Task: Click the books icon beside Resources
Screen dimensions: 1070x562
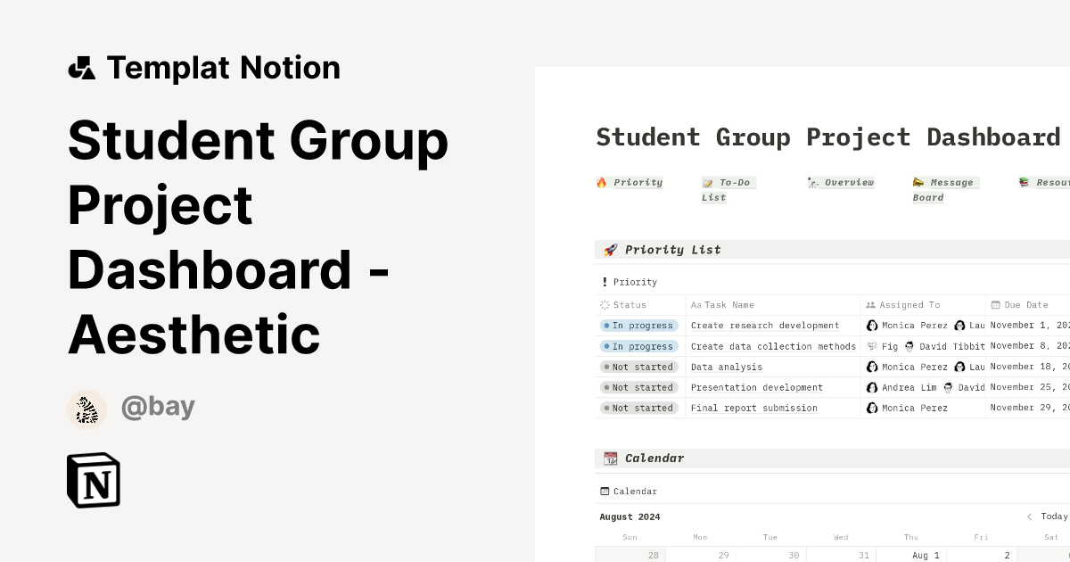Action: click(x=1024, y=181)
